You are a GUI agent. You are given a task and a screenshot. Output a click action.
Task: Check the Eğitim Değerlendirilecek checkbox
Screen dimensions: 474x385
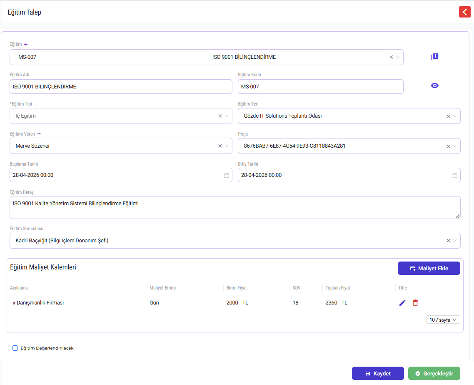click(x=15, y=348)
